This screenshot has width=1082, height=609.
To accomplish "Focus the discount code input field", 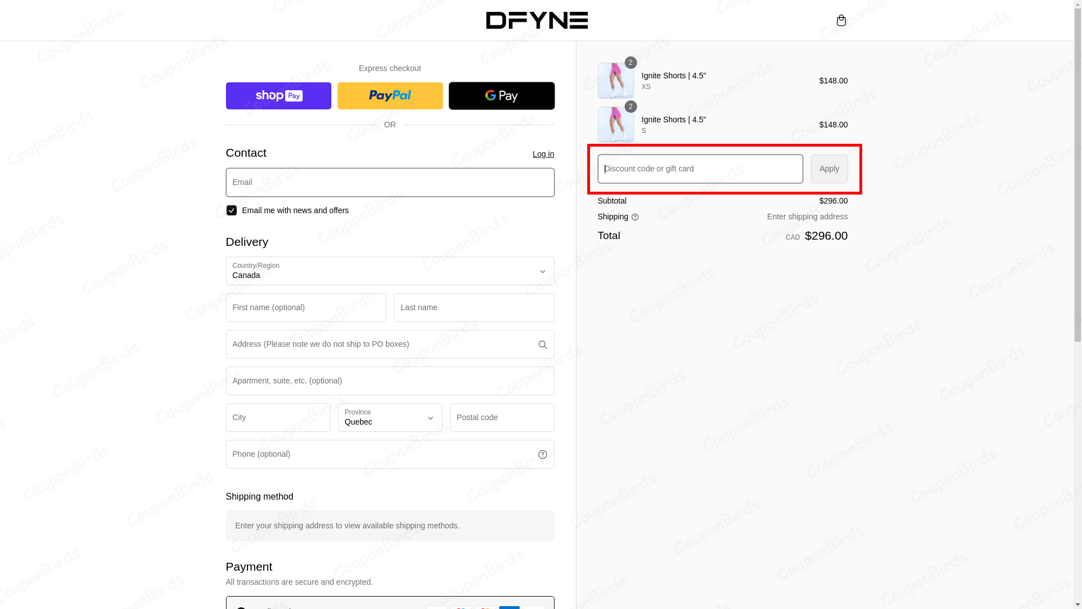I will tap(699, 168).
